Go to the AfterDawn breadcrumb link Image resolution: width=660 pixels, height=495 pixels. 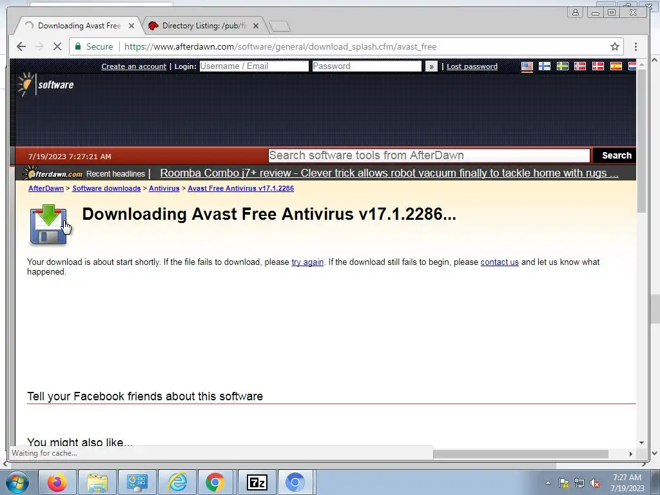coord(46,188)
